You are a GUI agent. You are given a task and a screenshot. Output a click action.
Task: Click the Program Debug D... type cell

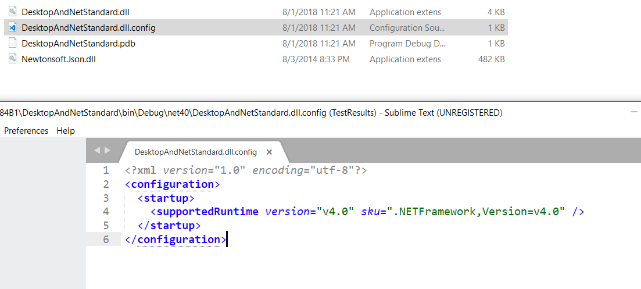pos(407,44)
